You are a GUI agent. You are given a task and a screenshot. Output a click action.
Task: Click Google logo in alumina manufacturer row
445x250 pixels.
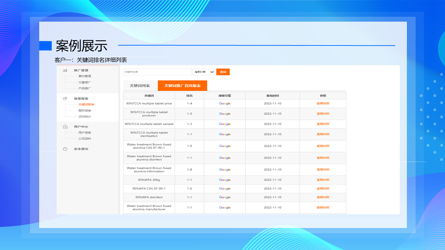coord(225,208)
